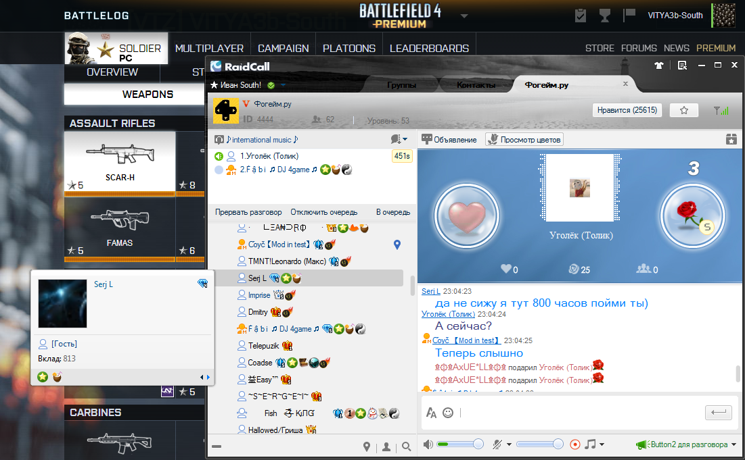Click the headset icon beside international music
Image resolution: width=745 pixels, height=460 pixels.
(x=219, y=139)
